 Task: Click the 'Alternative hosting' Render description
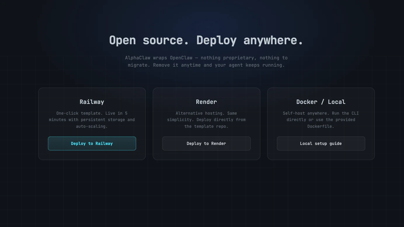click(x=207, y=120)
